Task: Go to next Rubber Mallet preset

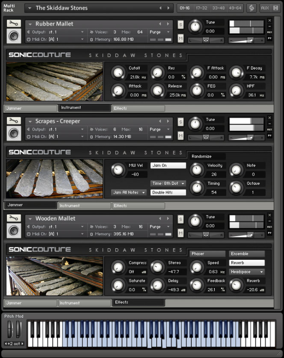Action: tap(168, 24)
